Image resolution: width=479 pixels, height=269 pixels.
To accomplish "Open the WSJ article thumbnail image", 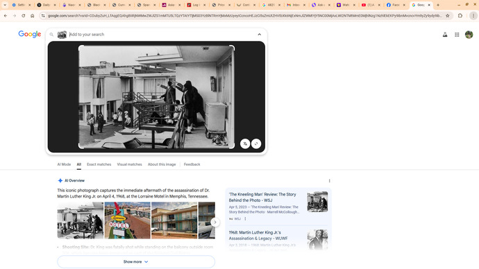I will (x=317, y=202).
